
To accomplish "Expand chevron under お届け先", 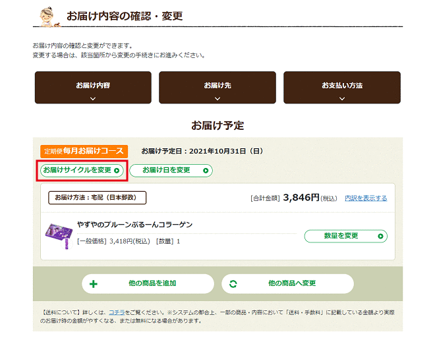I will pyautogui.click(x=217, y=98).
